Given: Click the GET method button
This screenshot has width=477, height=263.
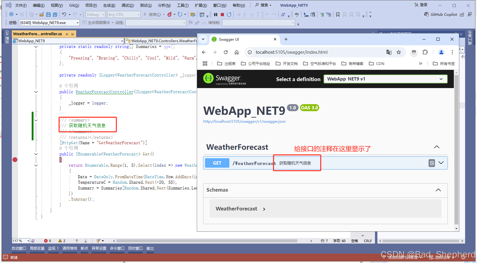Looking at the screenshot, I should pyautogui.click(x=217, y=163).
